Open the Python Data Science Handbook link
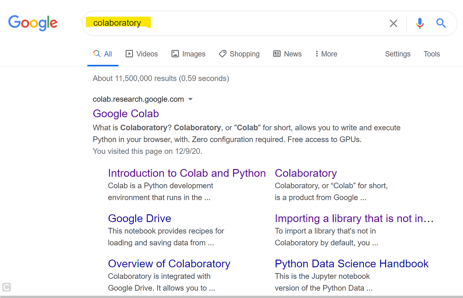Viewport: 463px width, 298px height. (352, 264)
